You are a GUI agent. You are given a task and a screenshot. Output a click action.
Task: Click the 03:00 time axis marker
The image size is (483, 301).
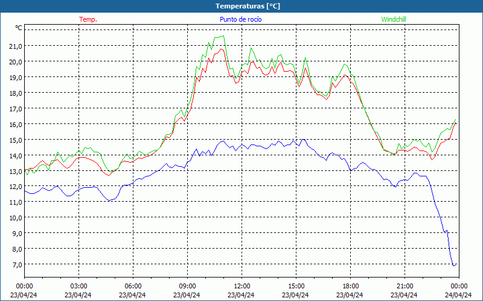(x=78, y=286)
